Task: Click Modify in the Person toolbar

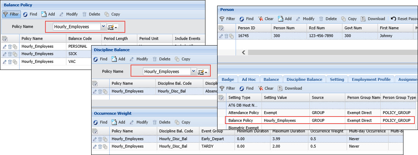Action: pyautogui.click(x=305, y=19)
